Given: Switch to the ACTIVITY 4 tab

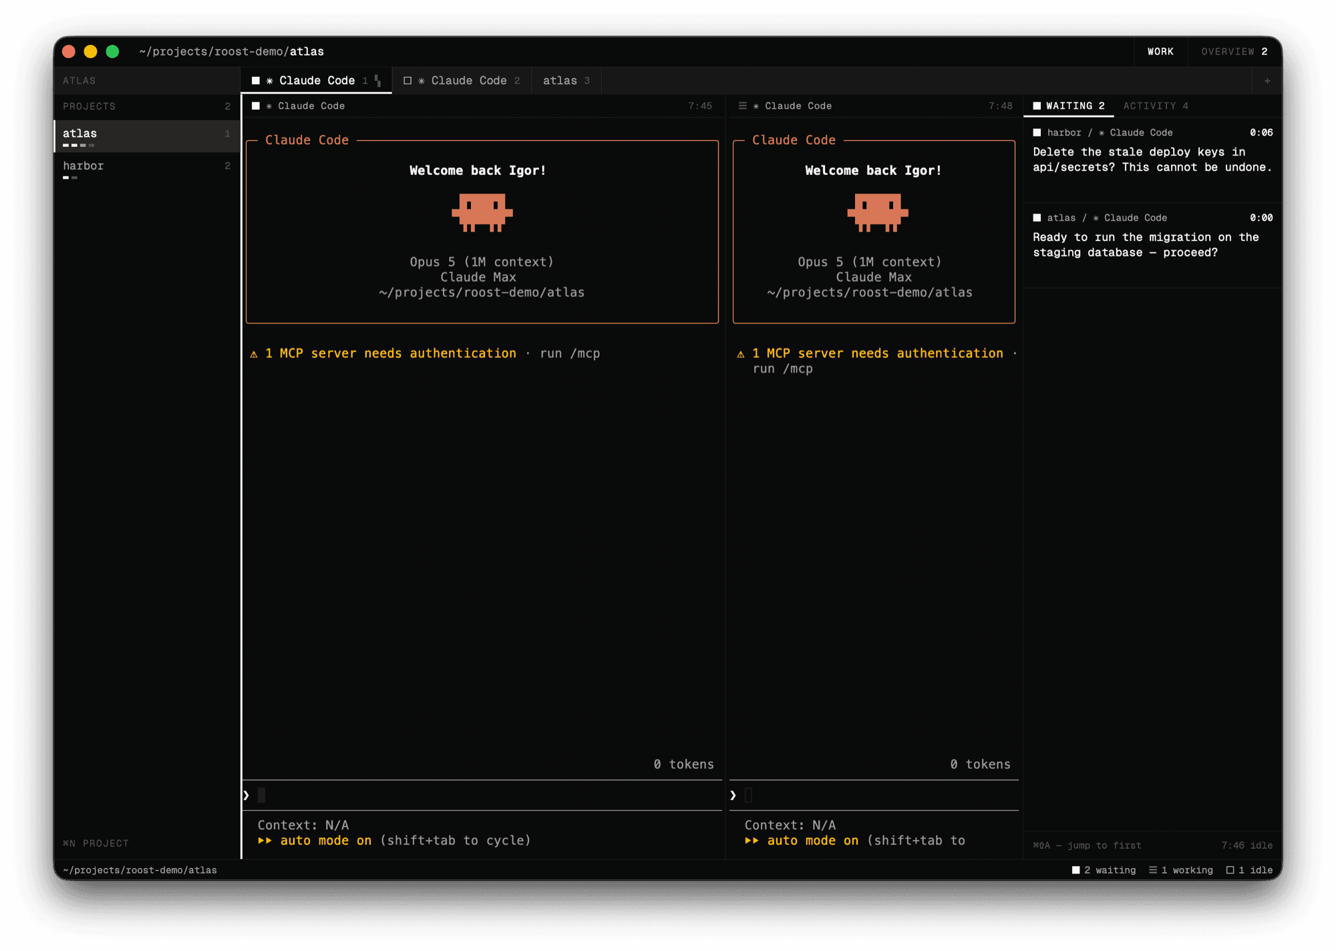Looking at the screenshot, I should [x=1156, y=106].
